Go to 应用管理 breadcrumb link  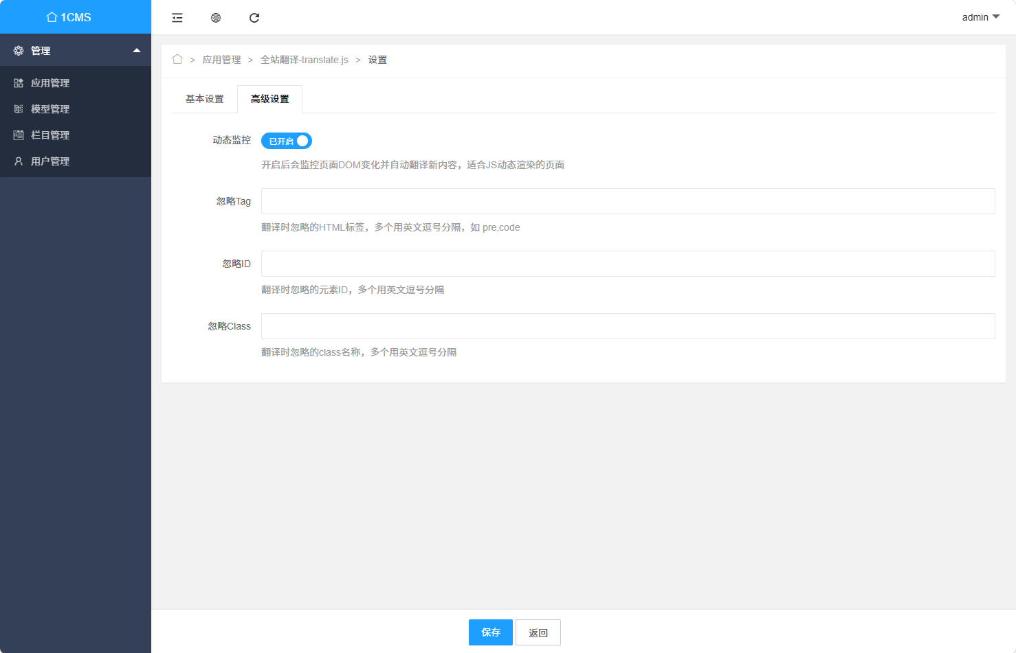(x=221, y=60)
